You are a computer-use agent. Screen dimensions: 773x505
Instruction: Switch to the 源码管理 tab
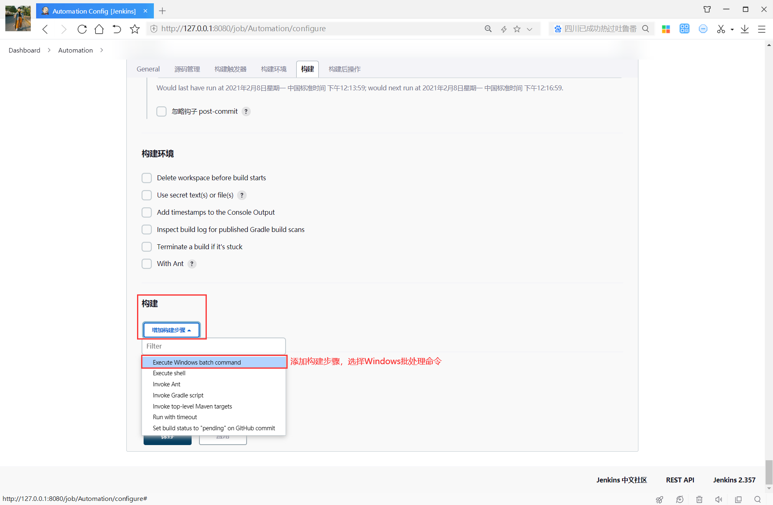point(187,69)
